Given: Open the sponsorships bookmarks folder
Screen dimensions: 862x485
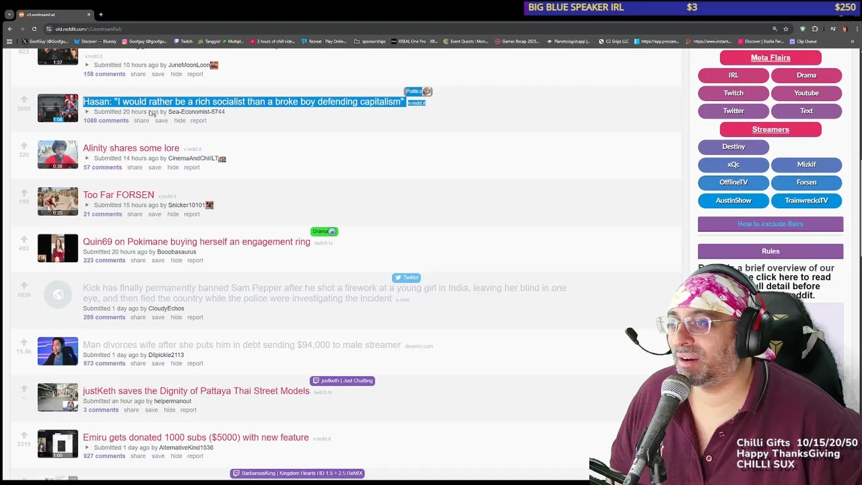Looking at the screenshot, I should click(370, 41).
